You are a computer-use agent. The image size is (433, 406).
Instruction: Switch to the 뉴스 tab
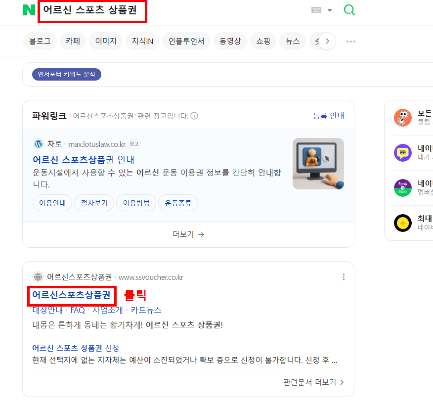tap(293, 41)
